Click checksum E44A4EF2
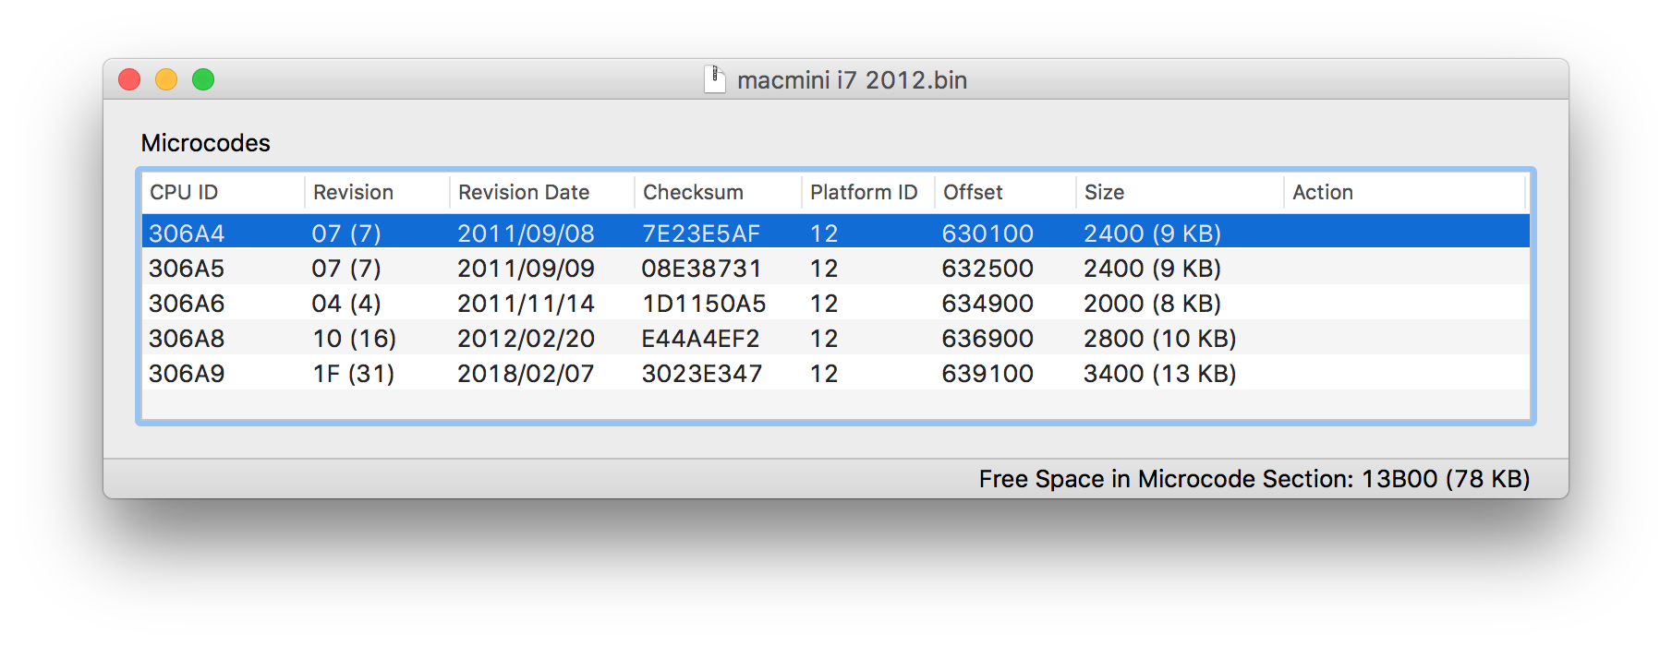Viewport: 1672px width, 646px height. coord(700,339)
